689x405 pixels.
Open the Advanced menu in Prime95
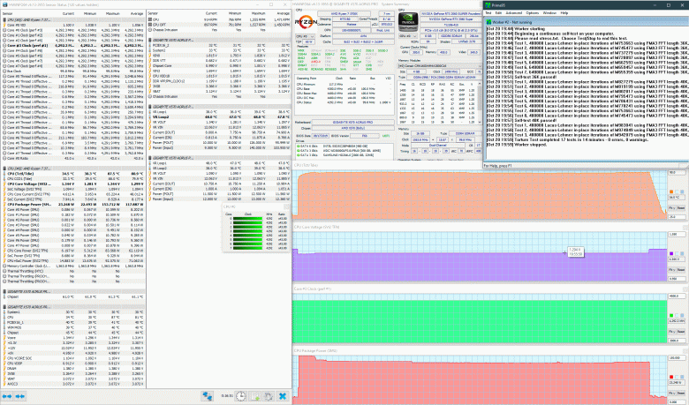click(x=513, y=13)
